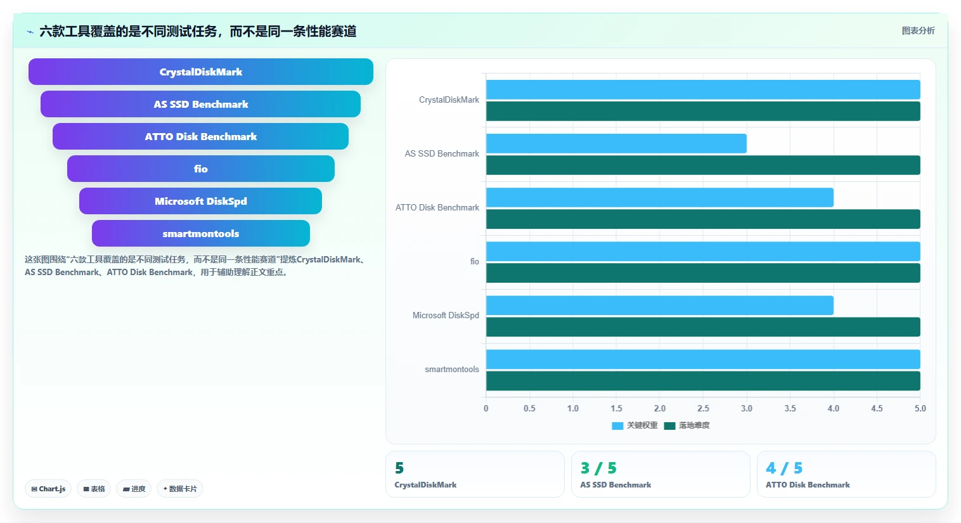This screenshot has height=523, width=961.
Task: Select the smartmontools funnel bar
Action: click(201, 233)
